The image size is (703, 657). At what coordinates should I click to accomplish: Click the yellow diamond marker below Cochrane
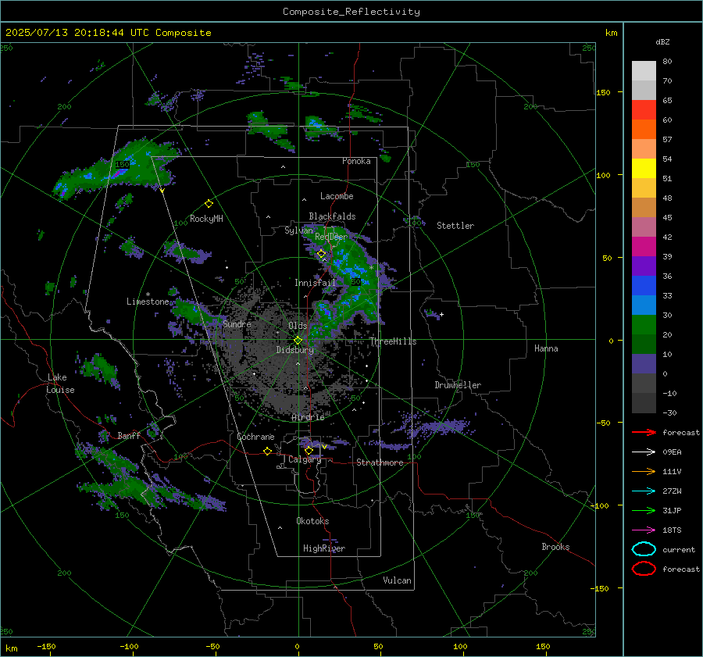267,451
